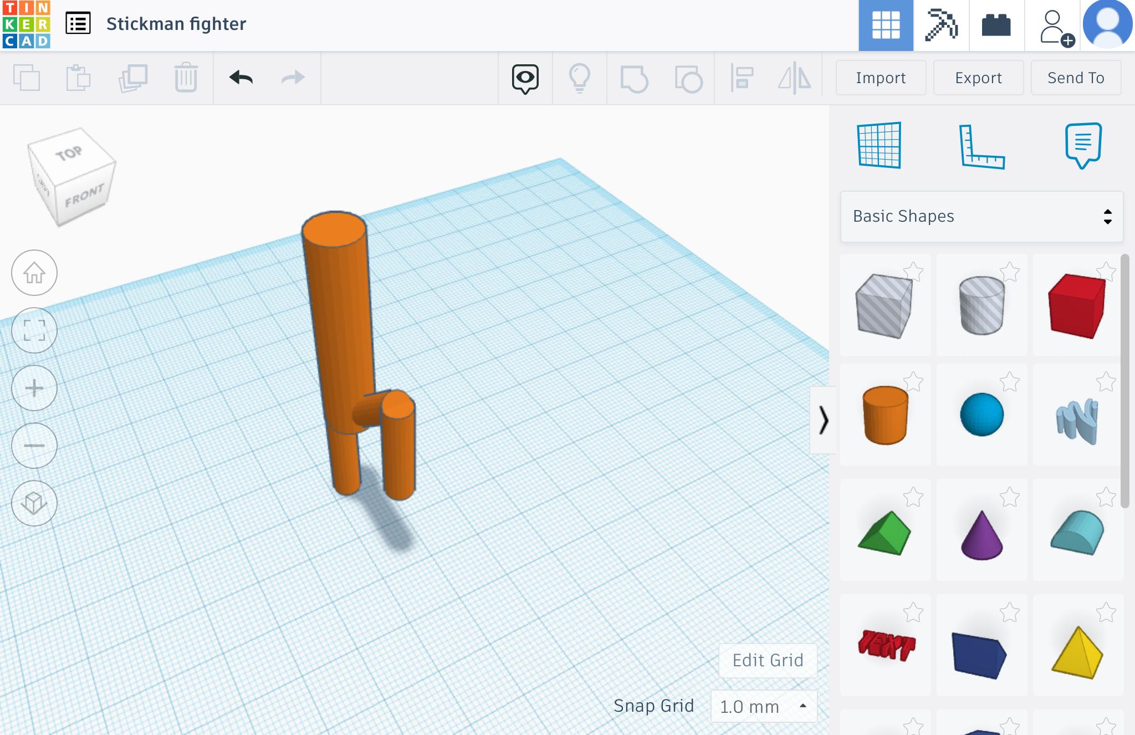This screenshot has height=735, width=1135.
Task: Click the home/reset view button
Action: (x=34, y=272)
